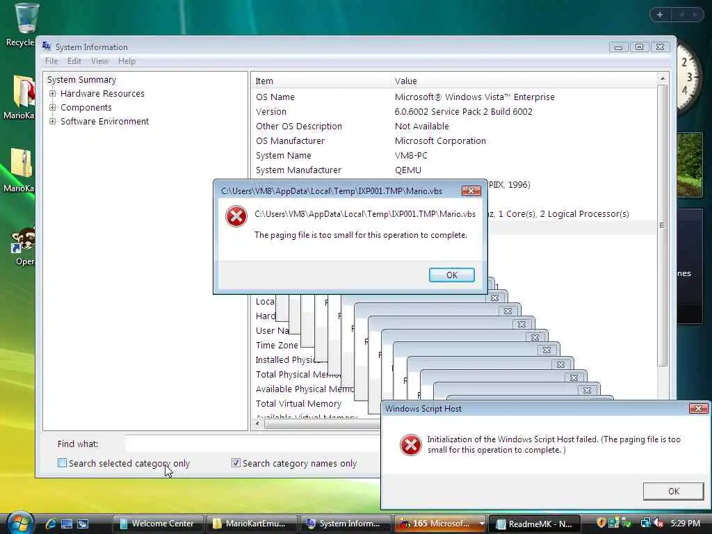Click the Value column header
Screen dimensions: 712x534
(524, 81)
